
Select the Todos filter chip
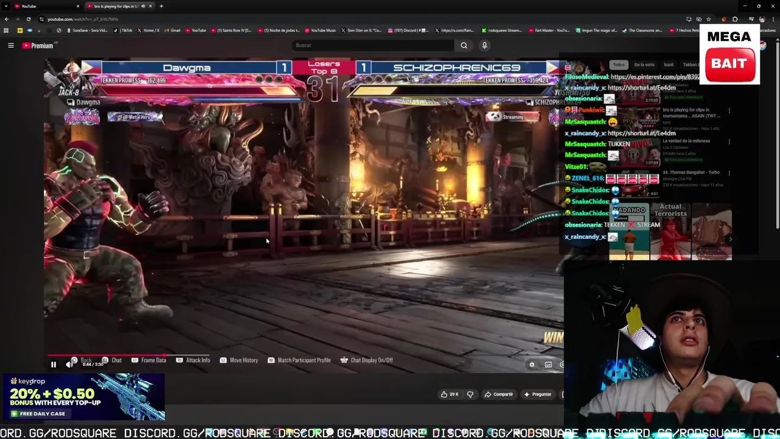coord(619,65)
